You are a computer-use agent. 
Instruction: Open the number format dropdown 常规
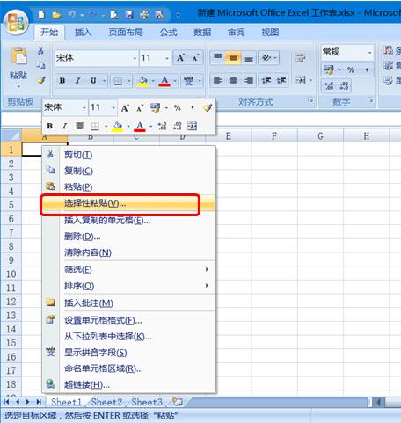[x=370, y=53]
